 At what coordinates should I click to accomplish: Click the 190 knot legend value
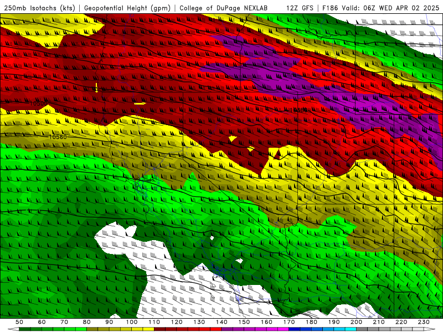(x=334, y=322)
